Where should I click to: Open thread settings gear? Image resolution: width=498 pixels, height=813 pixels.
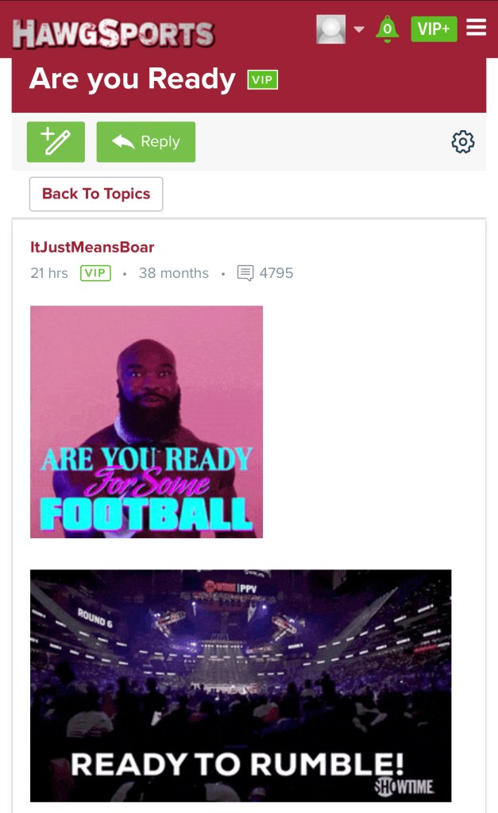(x=463, y=141)
